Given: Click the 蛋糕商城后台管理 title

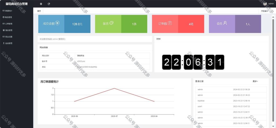Looking at the screenshot, I should 16,4.
